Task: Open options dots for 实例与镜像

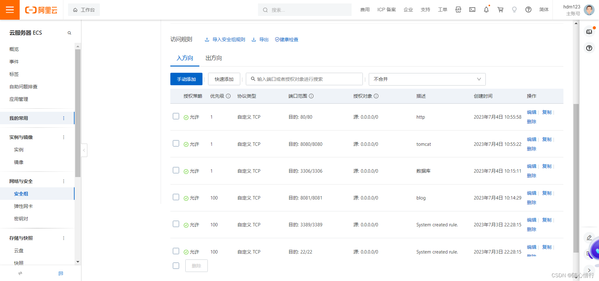Action: coord(64,137)
